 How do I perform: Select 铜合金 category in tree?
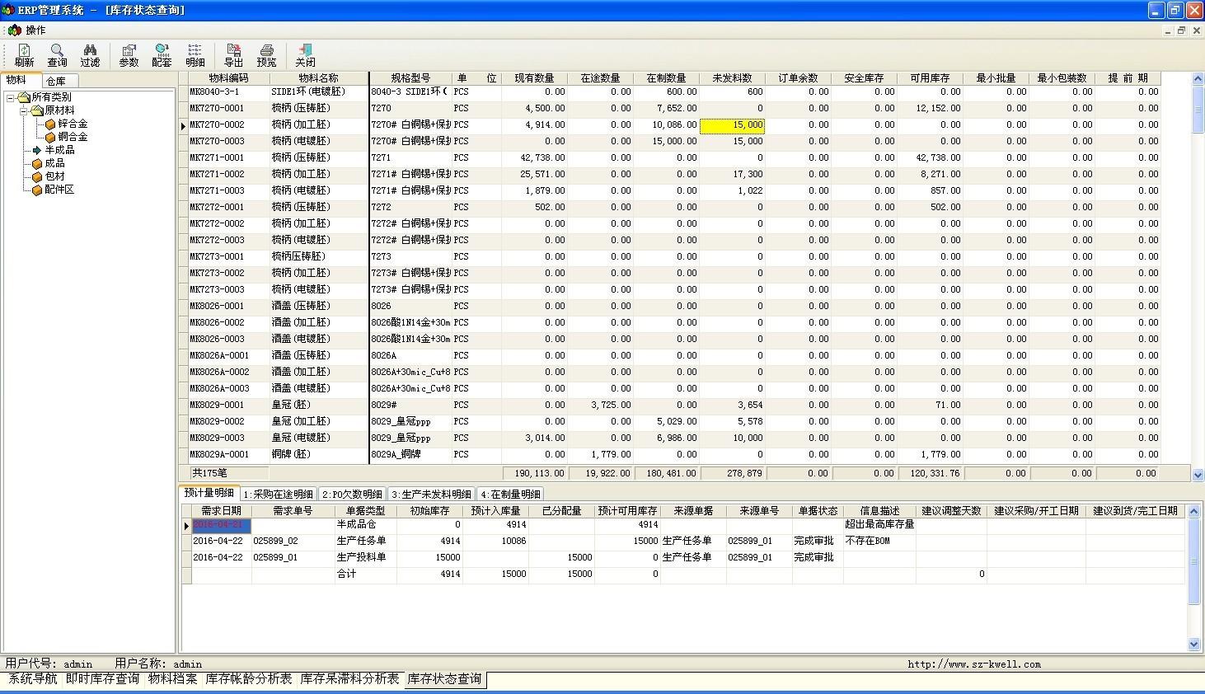(x=73, y=137)
